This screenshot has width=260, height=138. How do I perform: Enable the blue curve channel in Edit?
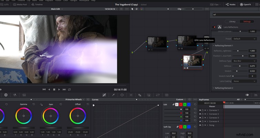tap(189, 105)
